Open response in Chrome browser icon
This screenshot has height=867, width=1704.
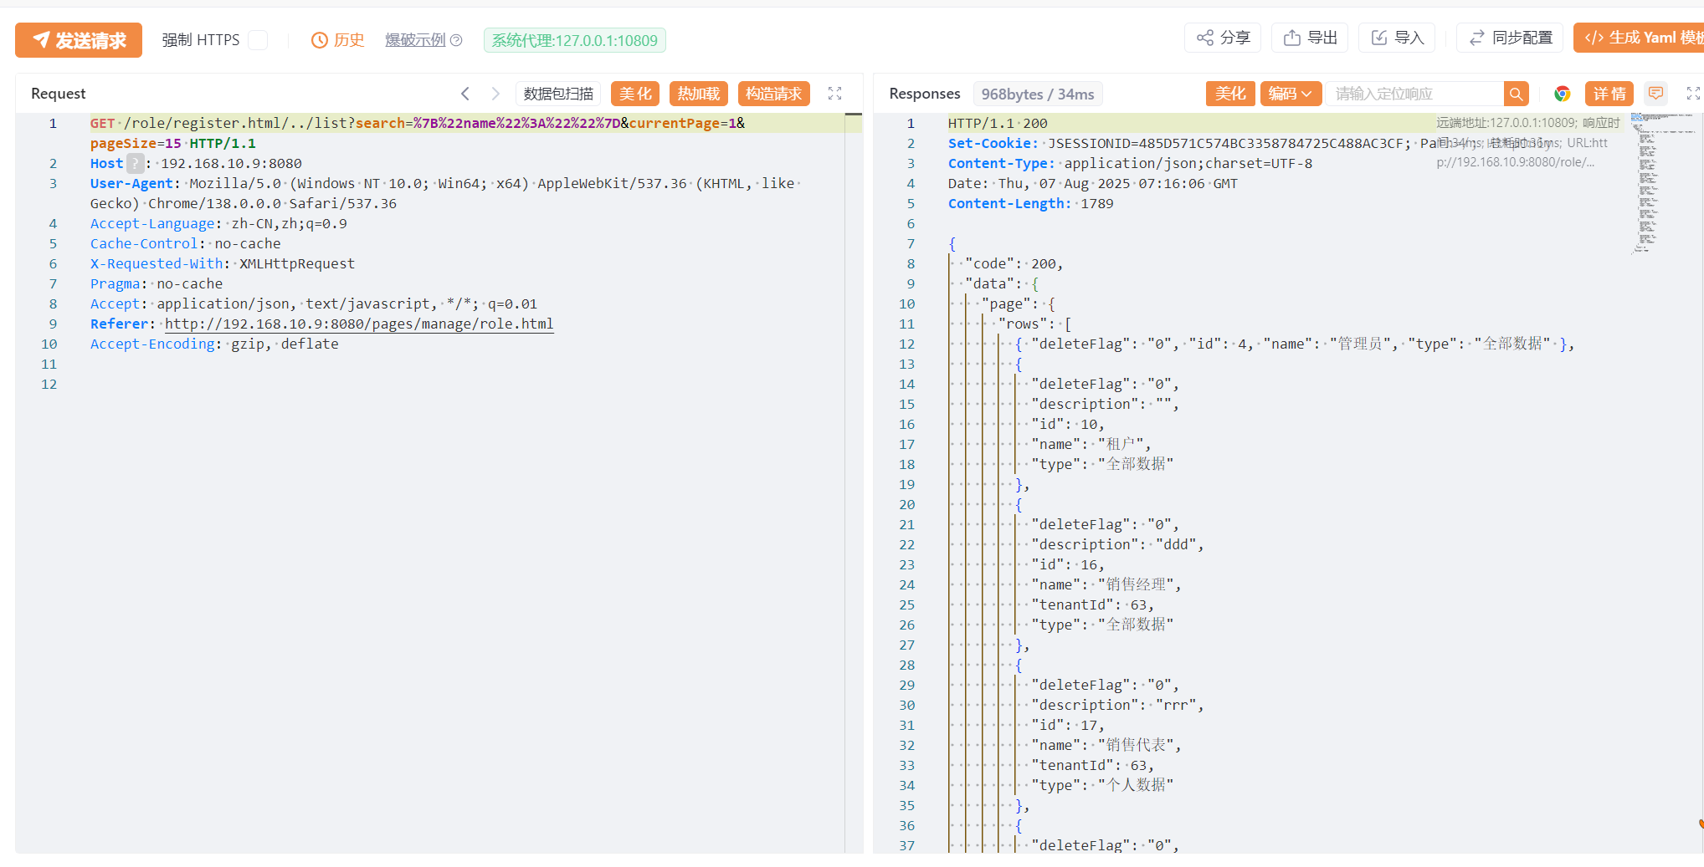[x=1562, y=94]
